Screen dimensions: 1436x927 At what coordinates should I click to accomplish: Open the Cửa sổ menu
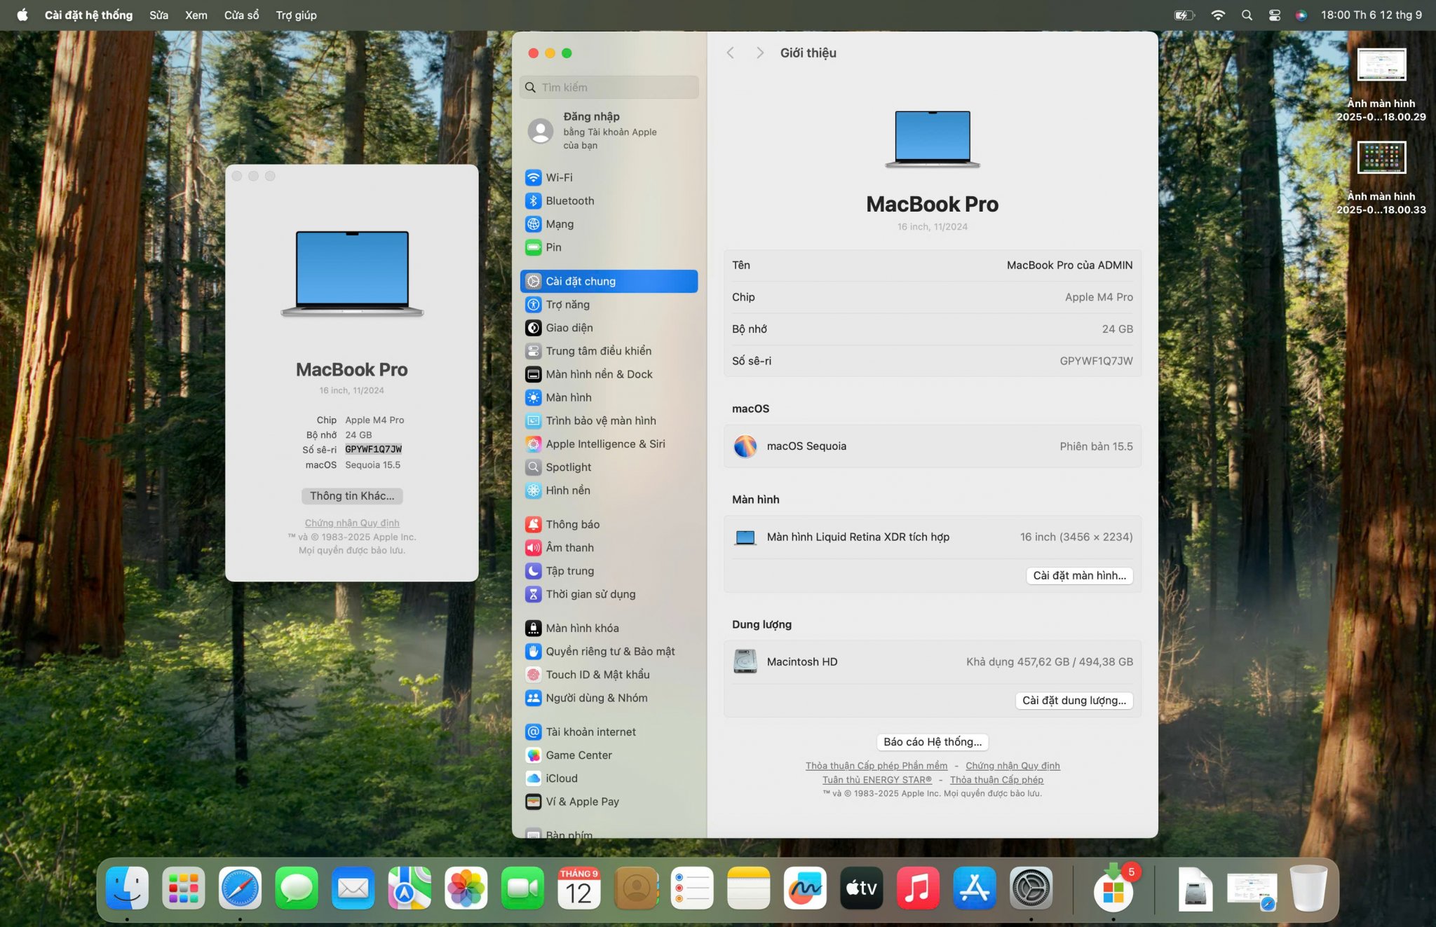coord(241,15)
